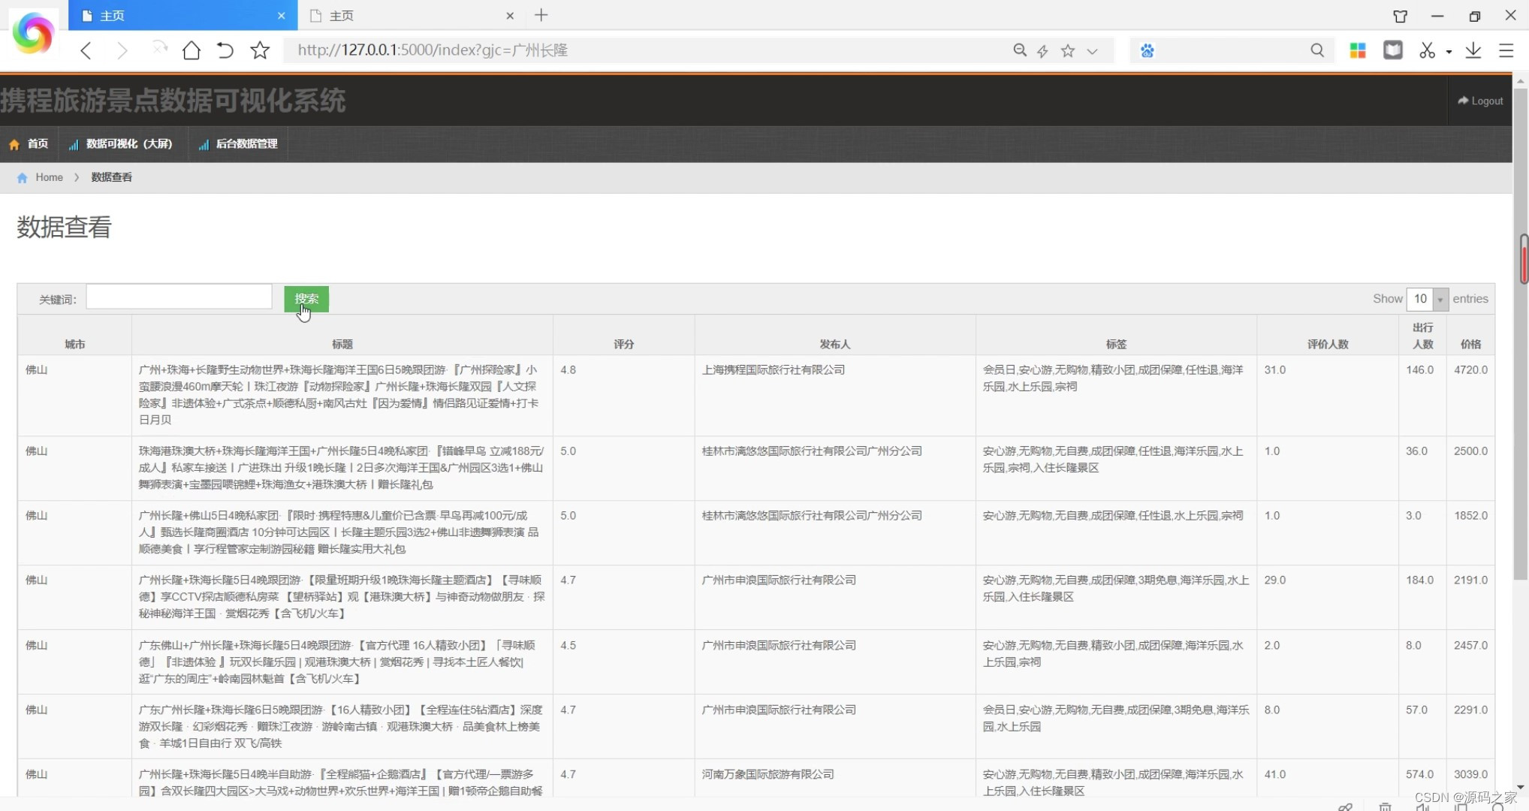Expand the address bar dropdown chevron
The image size is (1529, 811).
tap(1092, 51)
